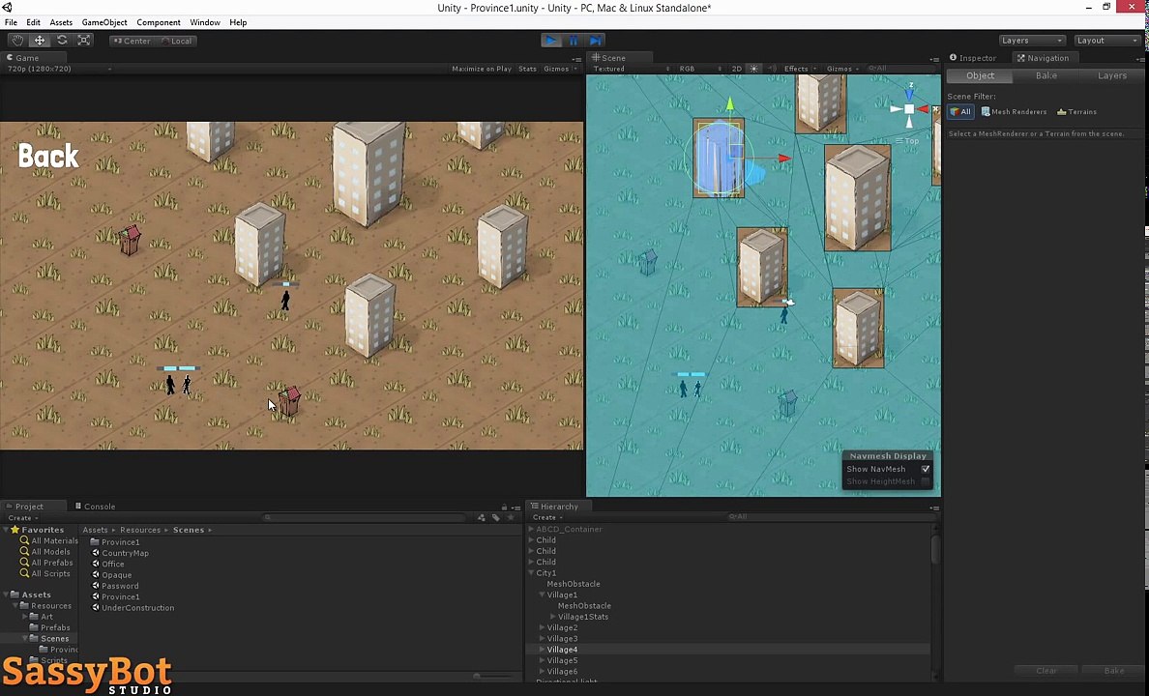1149x696 pixels.
Task: Open the Component menu
Action: pos(159,22)
